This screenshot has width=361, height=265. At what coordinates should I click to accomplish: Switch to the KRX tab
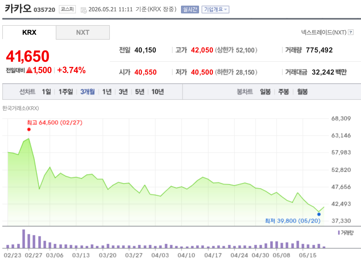click(29, 32)
